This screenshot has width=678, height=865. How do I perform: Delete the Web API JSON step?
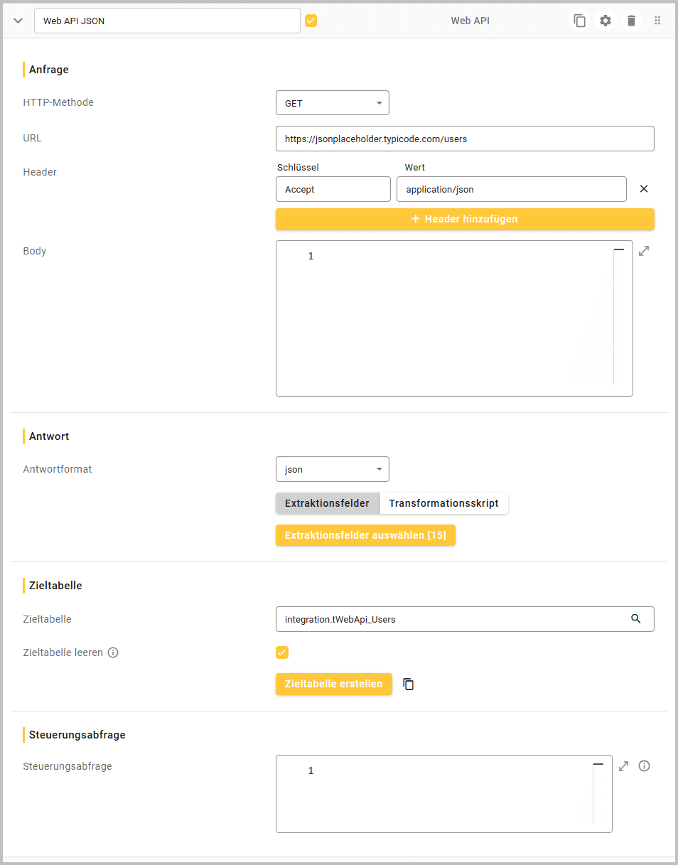coord(631,21)
